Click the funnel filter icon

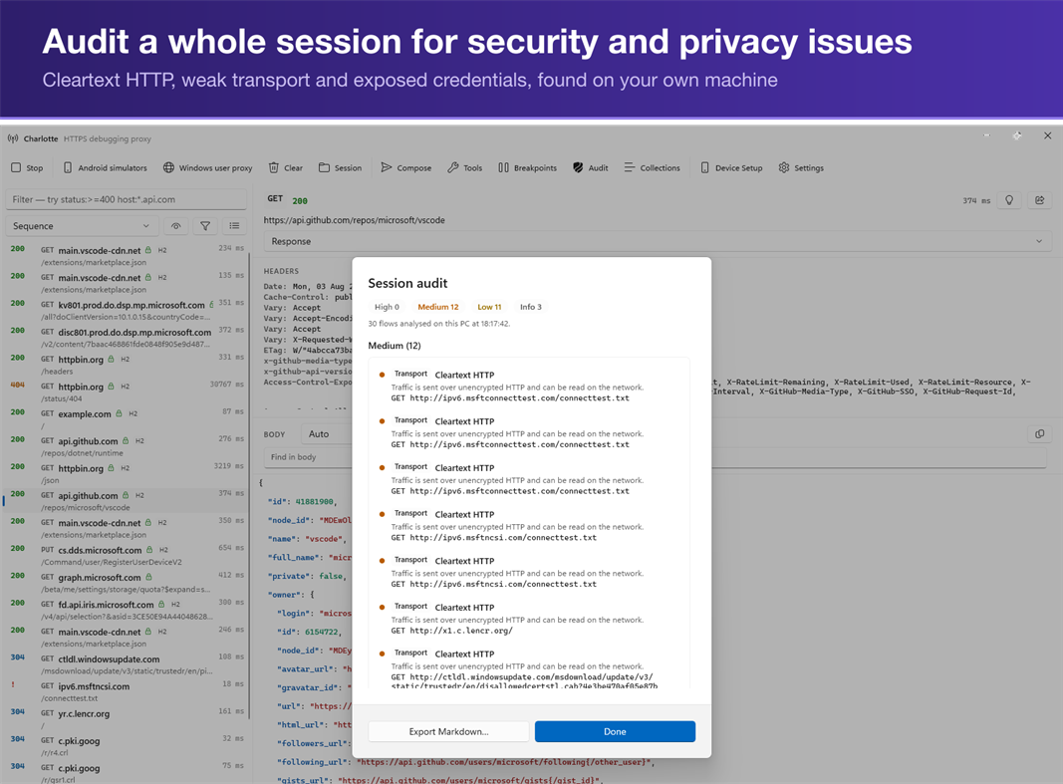coord(205,226)
